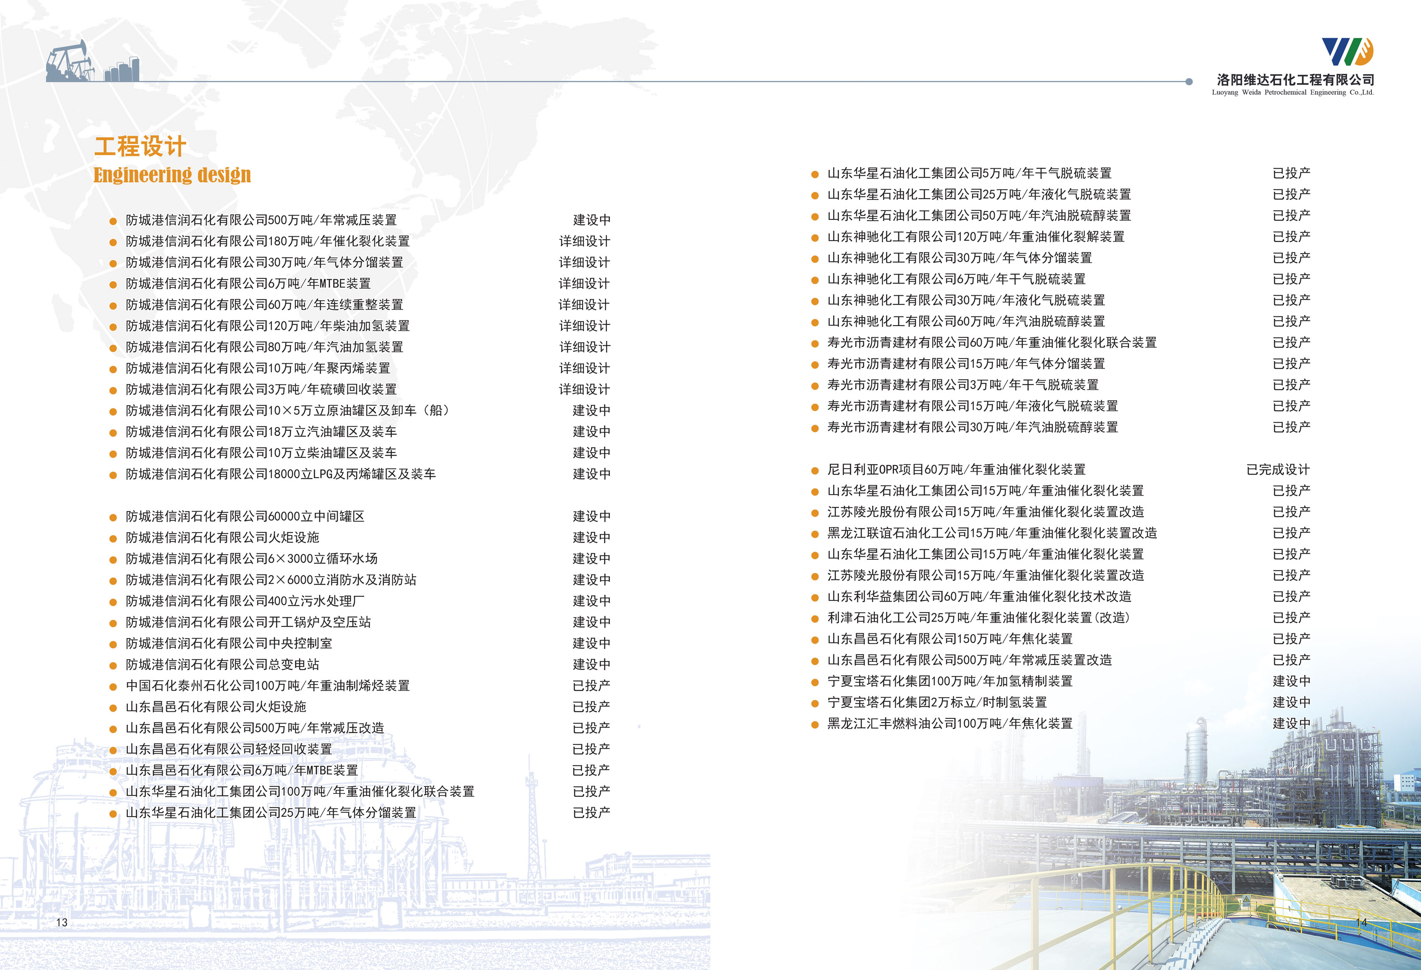Select row 山东神驰化工有限公司30万吨/年气体分馏装置
This screenshot has height=970, width=1421.
1061,258
